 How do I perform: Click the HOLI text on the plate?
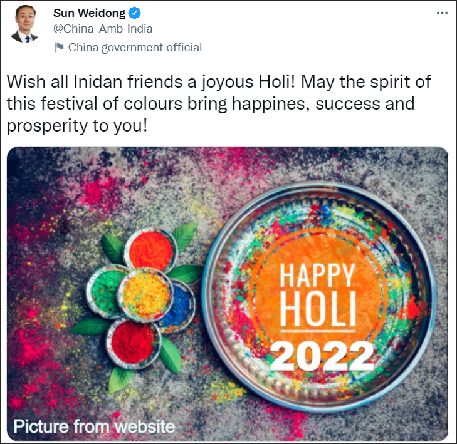pos(318,309)
